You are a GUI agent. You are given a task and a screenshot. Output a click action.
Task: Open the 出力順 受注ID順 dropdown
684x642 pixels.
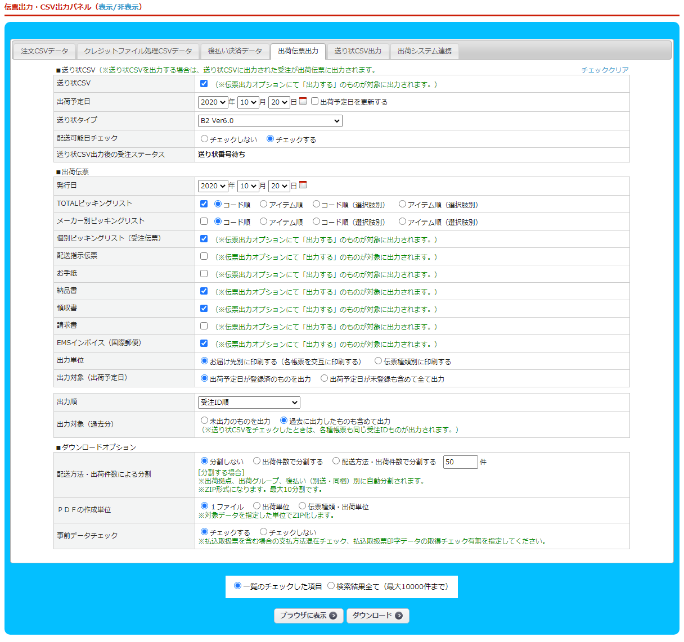(249, 403)
